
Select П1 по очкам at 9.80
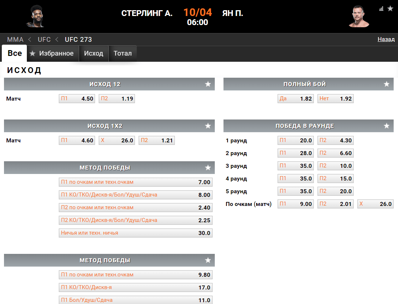pos(136,275)
